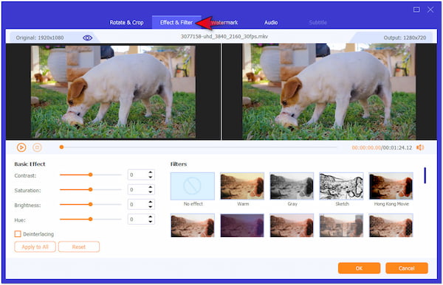
Task: Decrease Brightness with down arrow
Action: [151, 207]
